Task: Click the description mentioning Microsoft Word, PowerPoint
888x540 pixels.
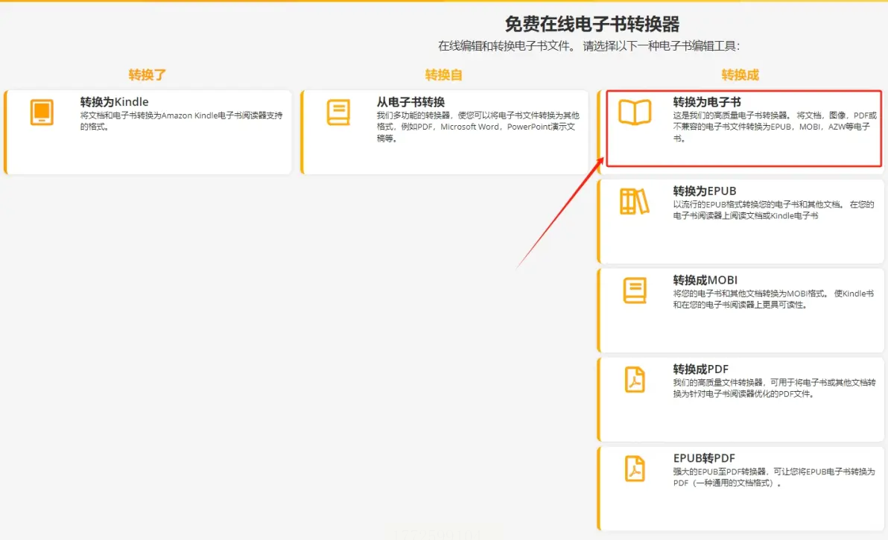Action: pyautogui.click(x=478, y=127)
